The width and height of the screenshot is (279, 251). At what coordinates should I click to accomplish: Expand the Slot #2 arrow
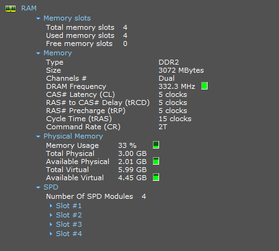pos(51,215)
